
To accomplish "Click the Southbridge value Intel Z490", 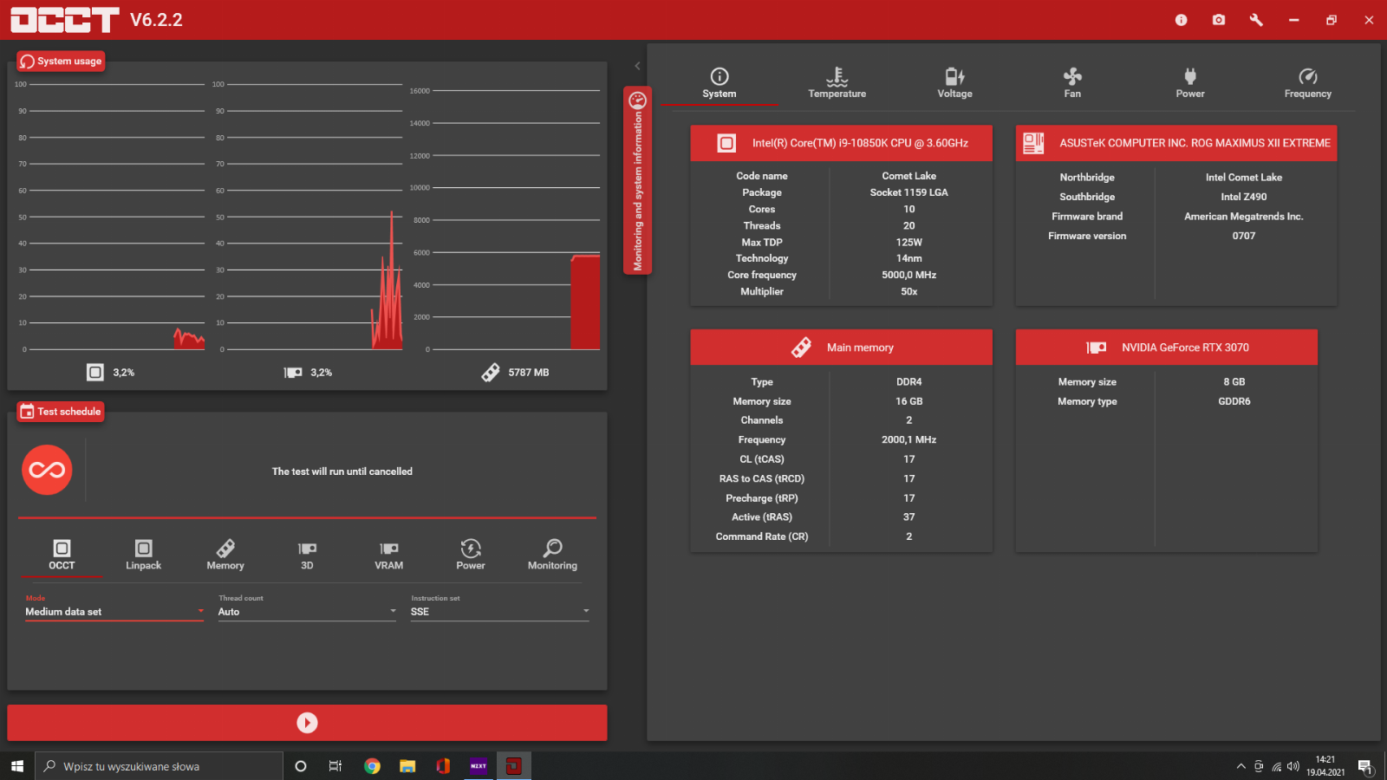I will tap(1243, 197).
